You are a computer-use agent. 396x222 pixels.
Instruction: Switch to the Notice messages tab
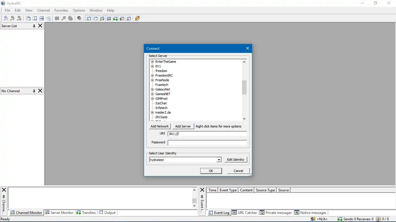point(310,212)
